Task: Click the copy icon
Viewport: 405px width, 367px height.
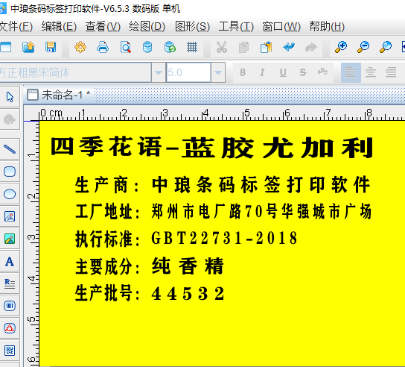Action: click(x=243, y=47)
